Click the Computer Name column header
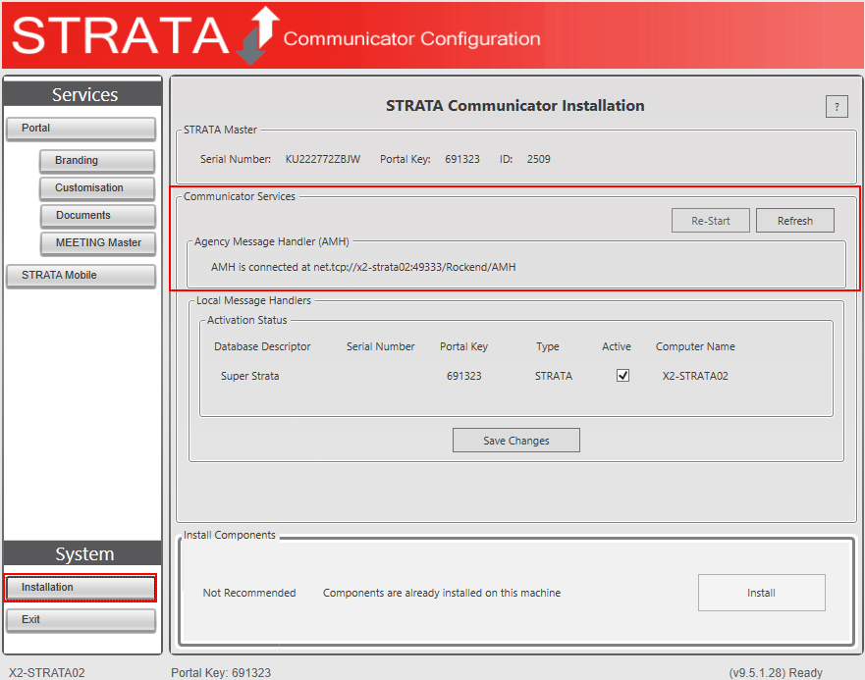 click(x=695, y=346)
